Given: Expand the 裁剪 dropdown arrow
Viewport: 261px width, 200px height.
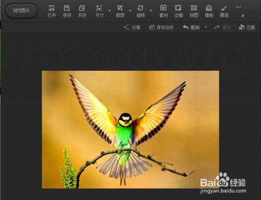Looking at the screenshot, I should 130,11.
